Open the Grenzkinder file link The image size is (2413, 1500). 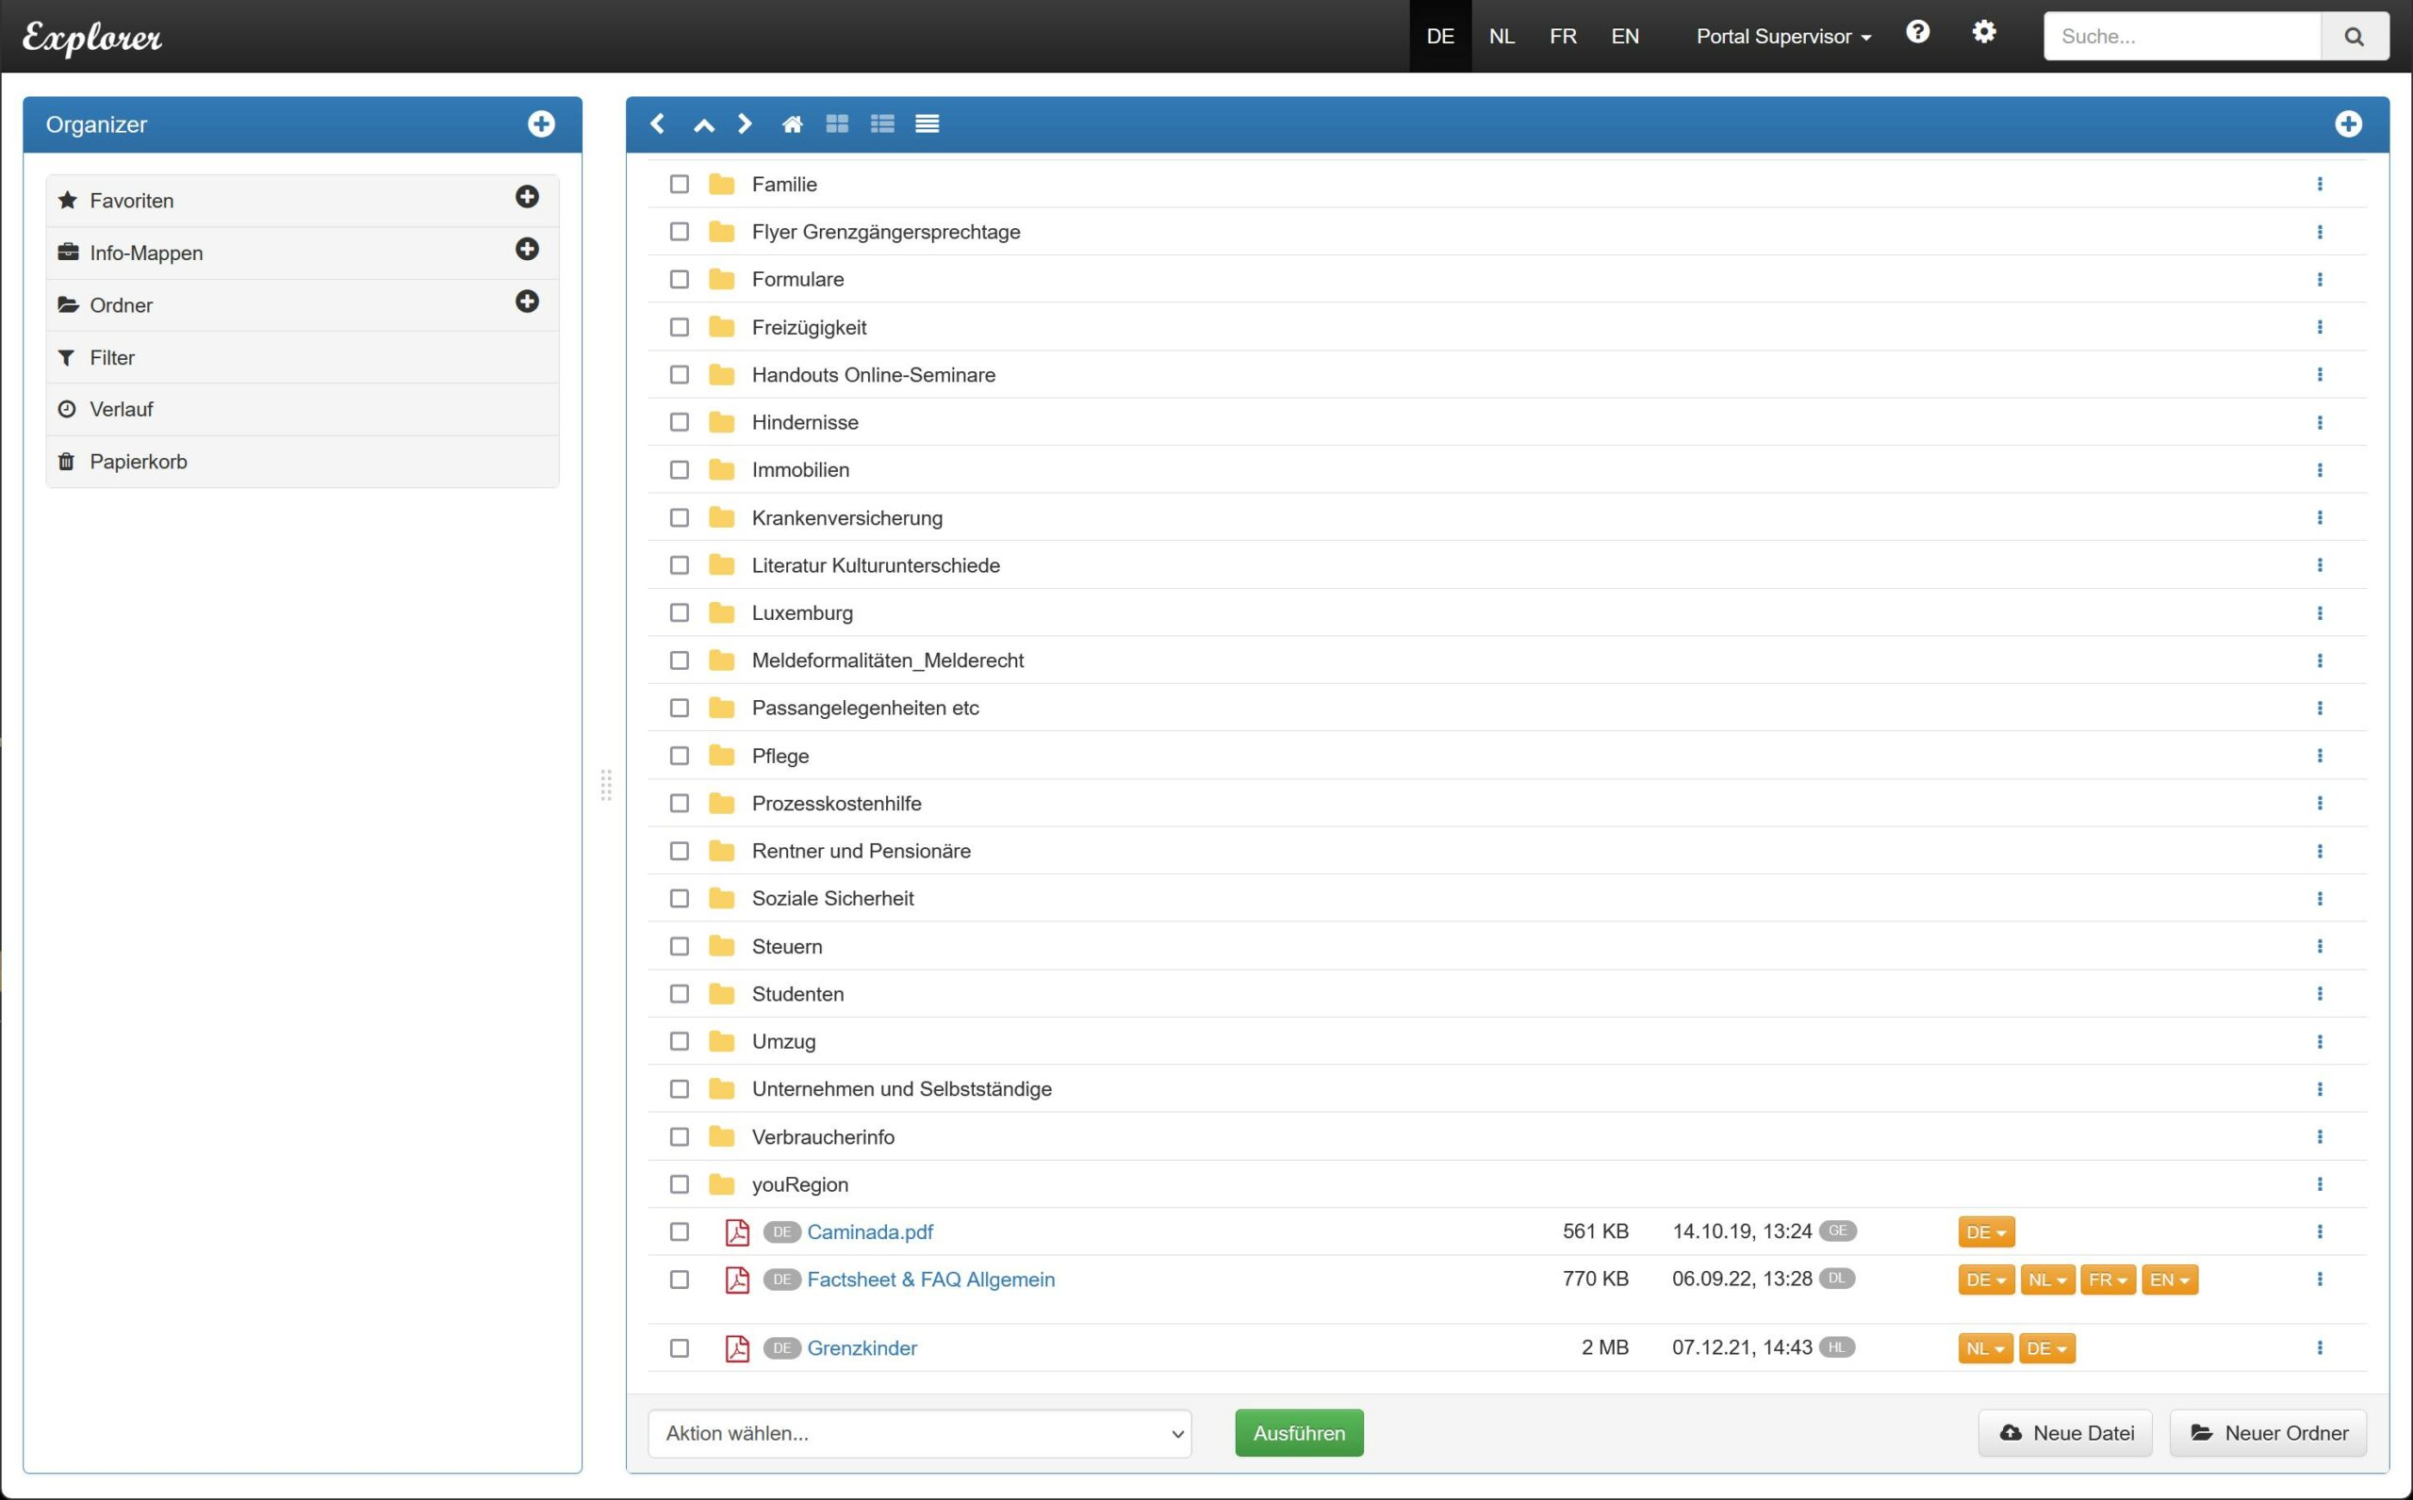(x=862, y=1348)
